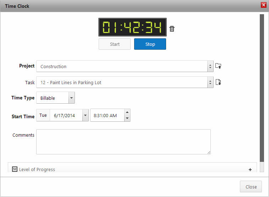The height and width of the screenshot is (197, 269).
Task: Click the Close button at the bottom
Action: point(251,187)
